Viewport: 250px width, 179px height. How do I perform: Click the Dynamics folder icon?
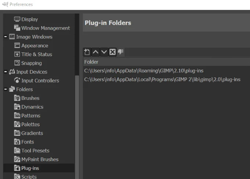(x=17, y=107)
